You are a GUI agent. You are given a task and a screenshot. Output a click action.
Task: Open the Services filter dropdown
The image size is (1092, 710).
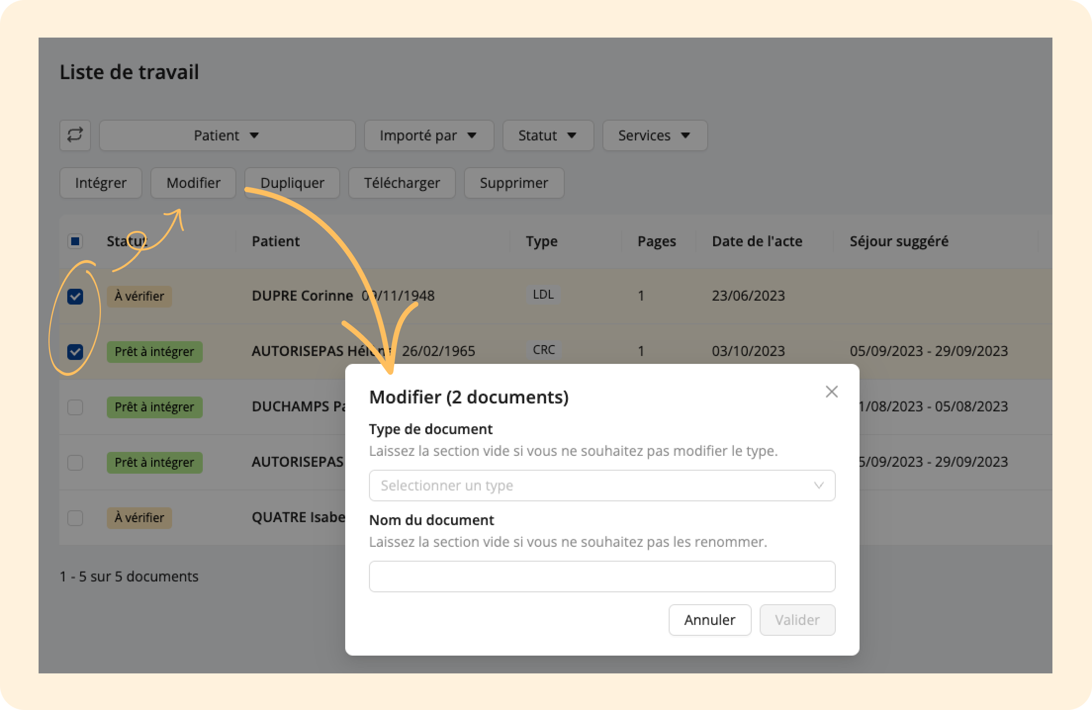coord(655,135)
